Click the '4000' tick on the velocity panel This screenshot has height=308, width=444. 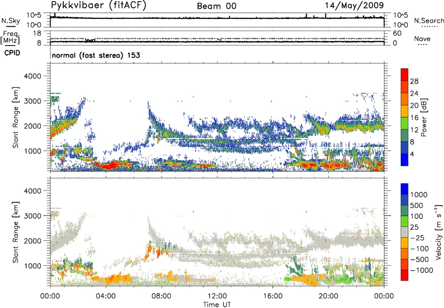point(33,191)
